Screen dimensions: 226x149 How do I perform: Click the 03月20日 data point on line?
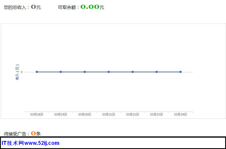[x=85, y=72]
